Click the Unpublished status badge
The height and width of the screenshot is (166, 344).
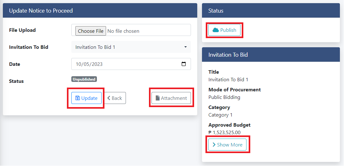pyautogui.click(x=84, y=79)
